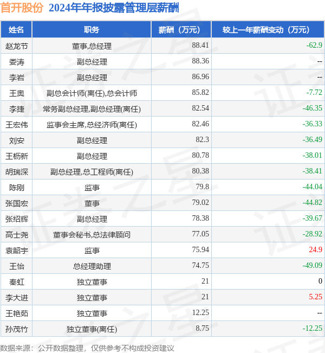Image resolution: width=325 pixels, height=353 pixels.
Task: Select the name cell 王枥新
Action: (x=17, y=156)
